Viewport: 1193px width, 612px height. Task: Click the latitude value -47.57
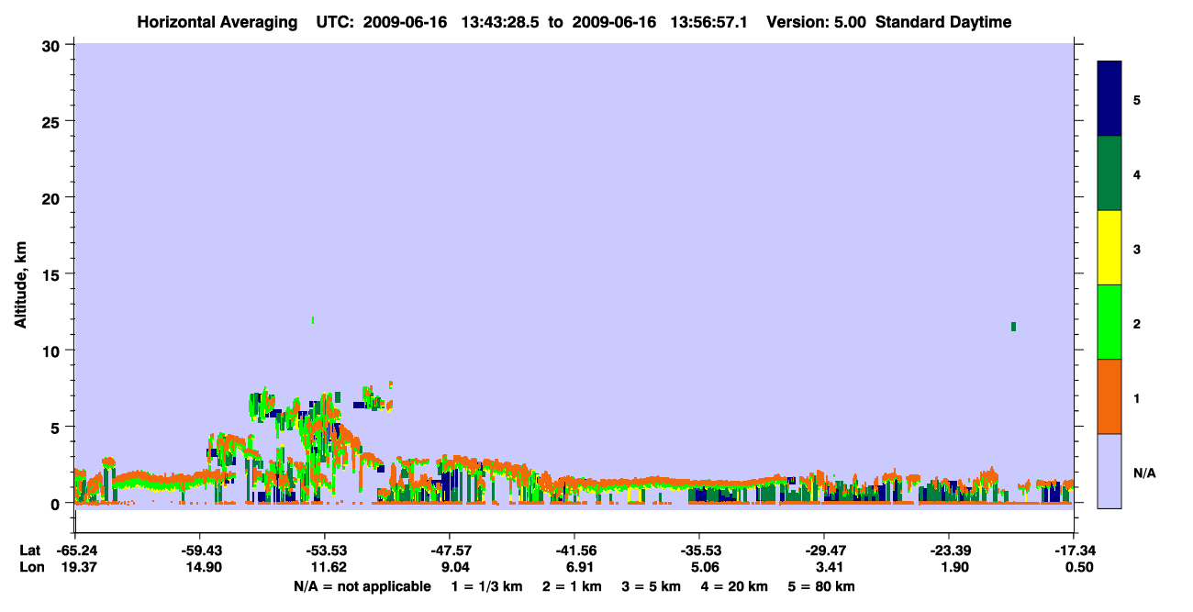tap(450, 551)
